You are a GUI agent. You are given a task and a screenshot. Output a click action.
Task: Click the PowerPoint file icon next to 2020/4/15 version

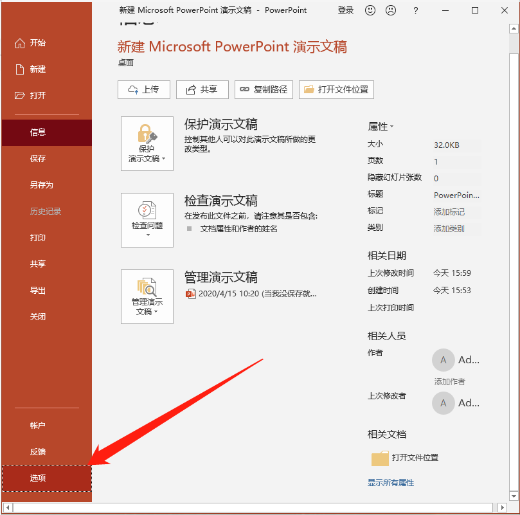click(190, 294)
